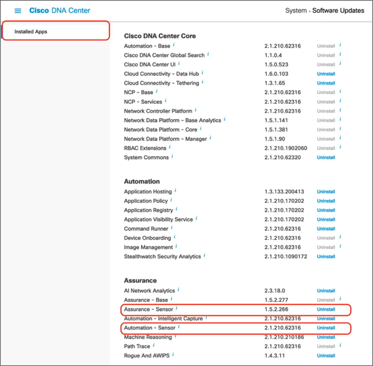
Task: Click version 1.4.3.11 of Rogue And AWIPS
Action: point(274,356)
